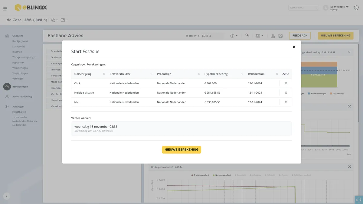This screenshot has height=204, width=363.
Task: Click the '€ 367.000' hypotheekbedrag cell
Action: [211, 83]
